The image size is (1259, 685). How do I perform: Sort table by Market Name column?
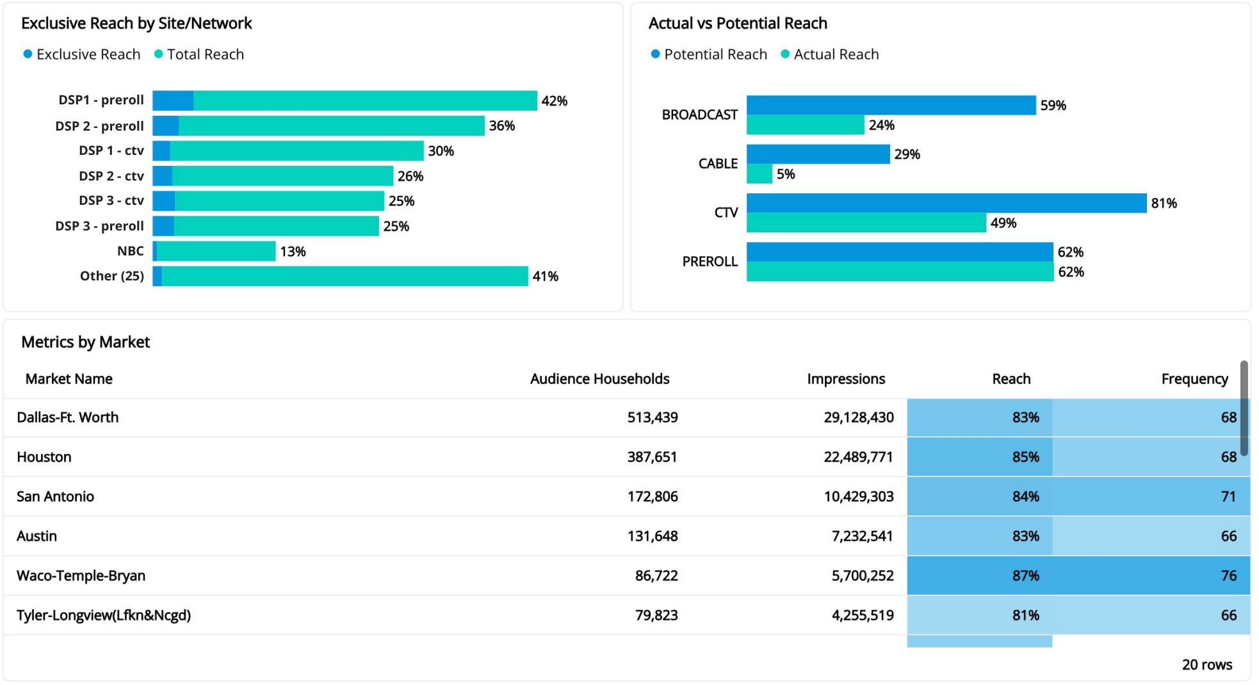(69, 379)
